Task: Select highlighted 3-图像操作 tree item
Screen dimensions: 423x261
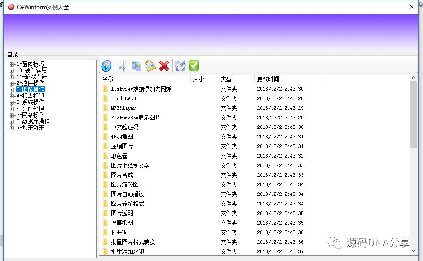Action: [x=30, y=89]
